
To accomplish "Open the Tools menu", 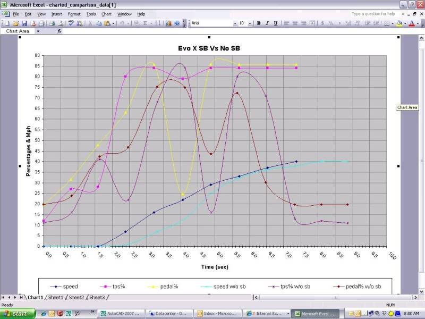I will tap(91, 14).
